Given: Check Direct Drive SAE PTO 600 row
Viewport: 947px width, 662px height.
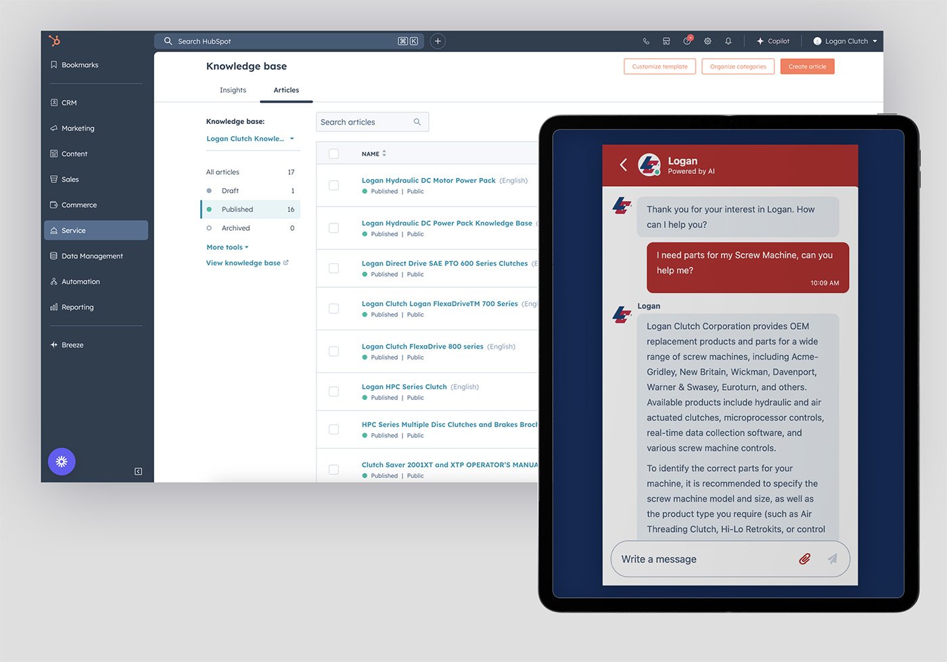Looking at the screenshot, I should point(333,268).
